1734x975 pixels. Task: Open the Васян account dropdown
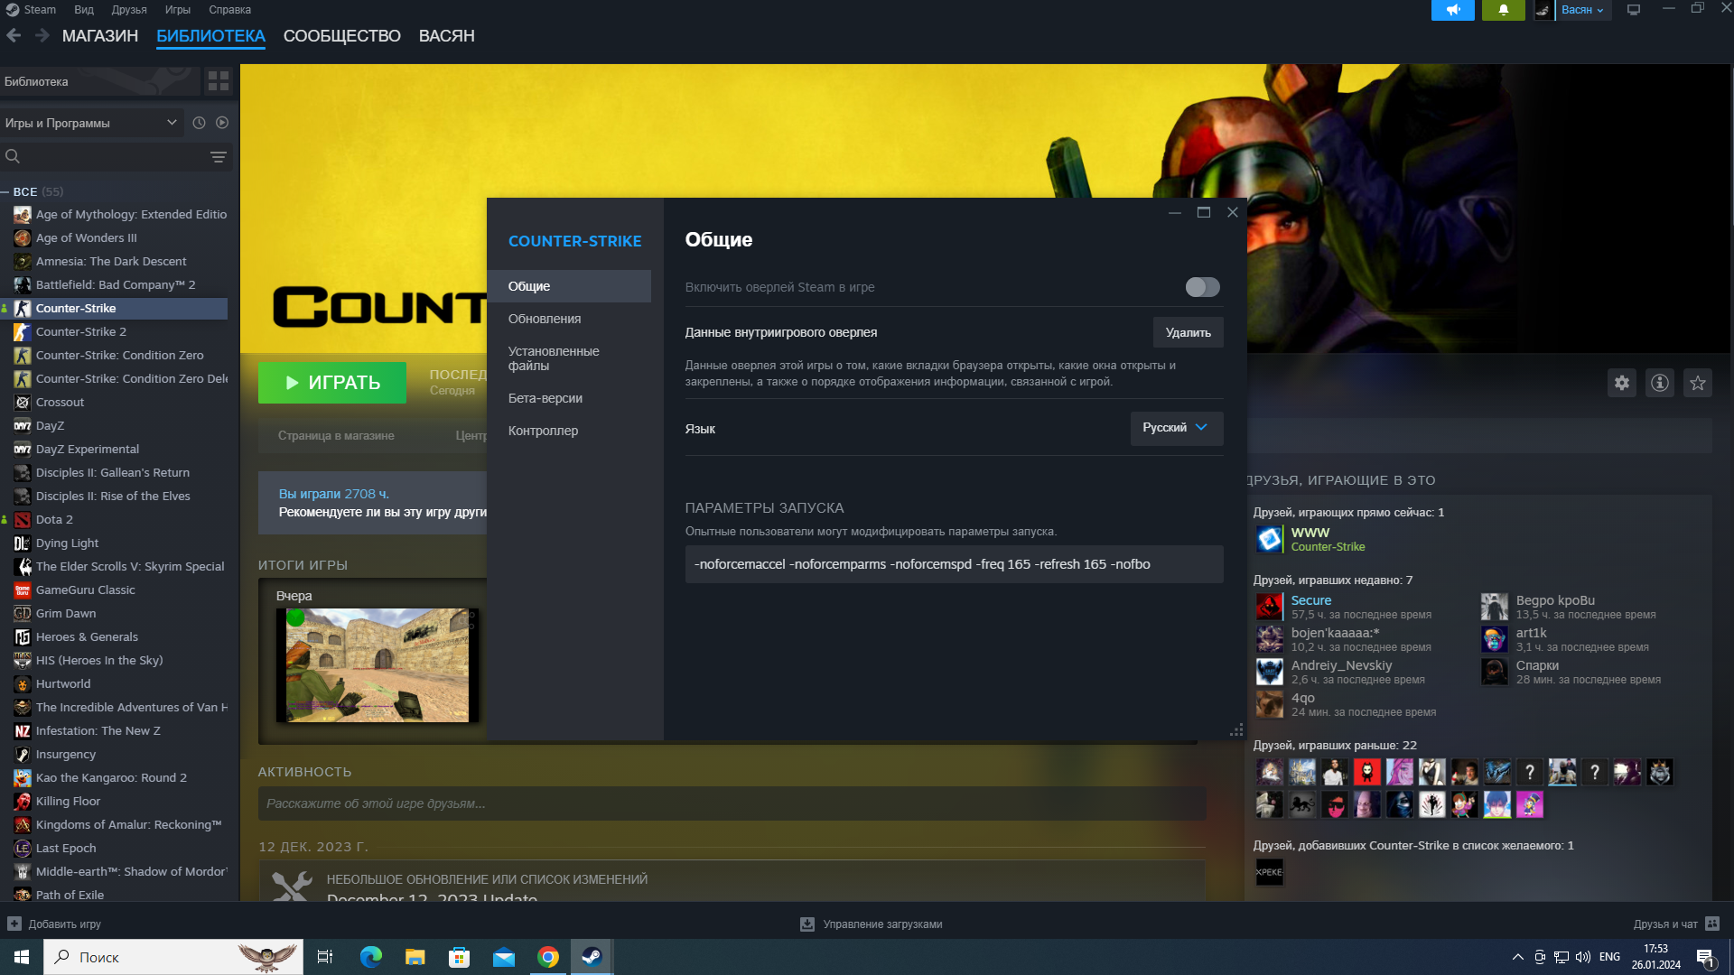pyautogui.click(x=1582, y=10)
